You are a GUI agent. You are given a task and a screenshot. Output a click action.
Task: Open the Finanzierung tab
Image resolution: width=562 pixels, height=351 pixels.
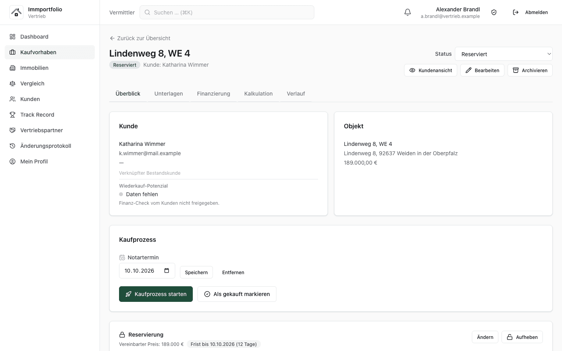point(213,94)
